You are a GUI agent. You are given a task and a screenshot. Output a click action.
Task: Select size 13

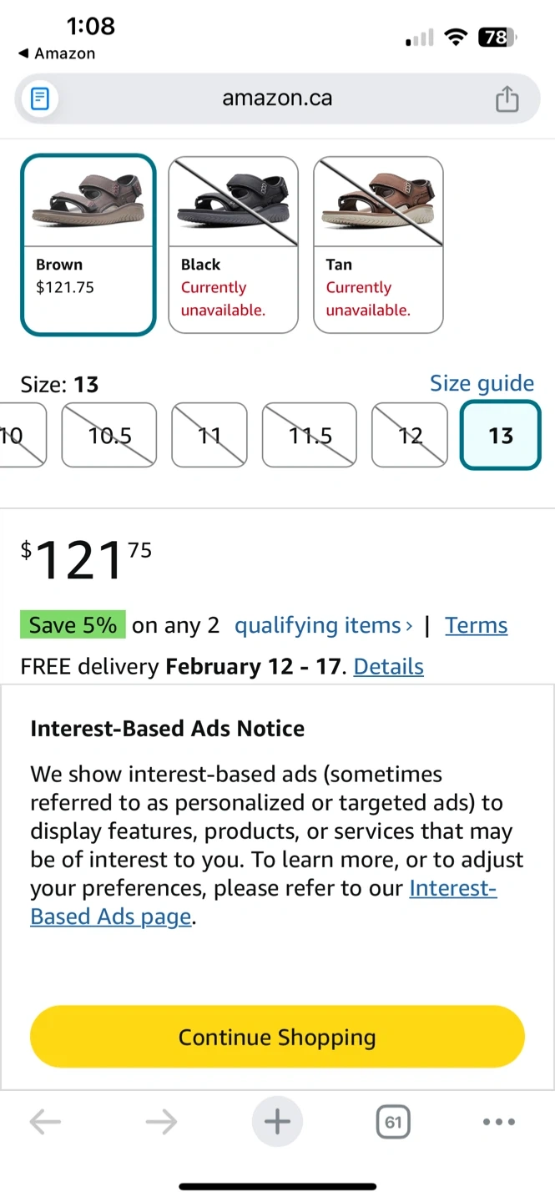coord(500,436)
